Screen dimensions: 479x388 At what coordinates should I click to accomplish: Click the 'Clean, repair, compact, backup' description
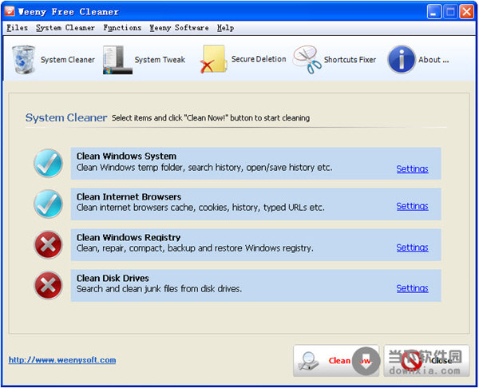pyautogui.click(x=195, y=248)
